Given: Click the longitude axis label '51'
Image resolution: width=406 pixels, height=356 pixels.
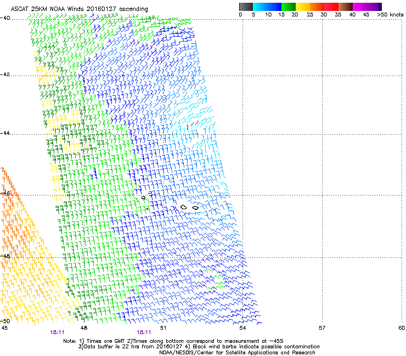Looking at the screenshot, I should pos(163,328).
